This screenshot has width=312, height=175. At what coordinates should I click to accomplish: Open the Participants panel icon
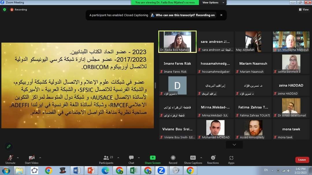click(x=106, y=158)
